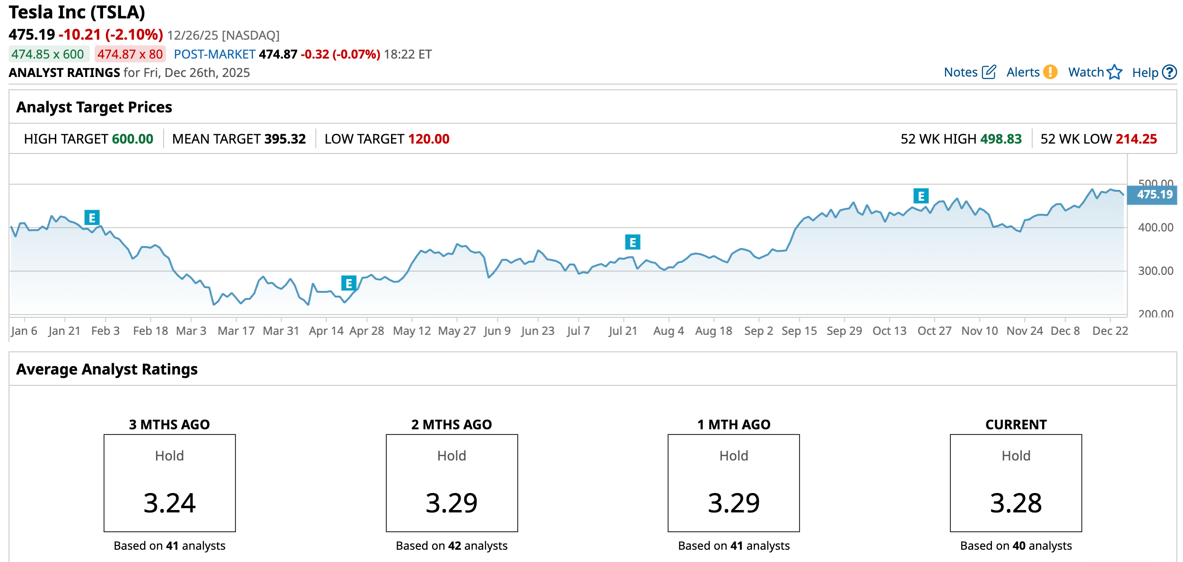The height and width of the screenshot is (562, 1183).
Task: Select the 3 MTHS AGO rating box
Action: (x=170, y=483)
